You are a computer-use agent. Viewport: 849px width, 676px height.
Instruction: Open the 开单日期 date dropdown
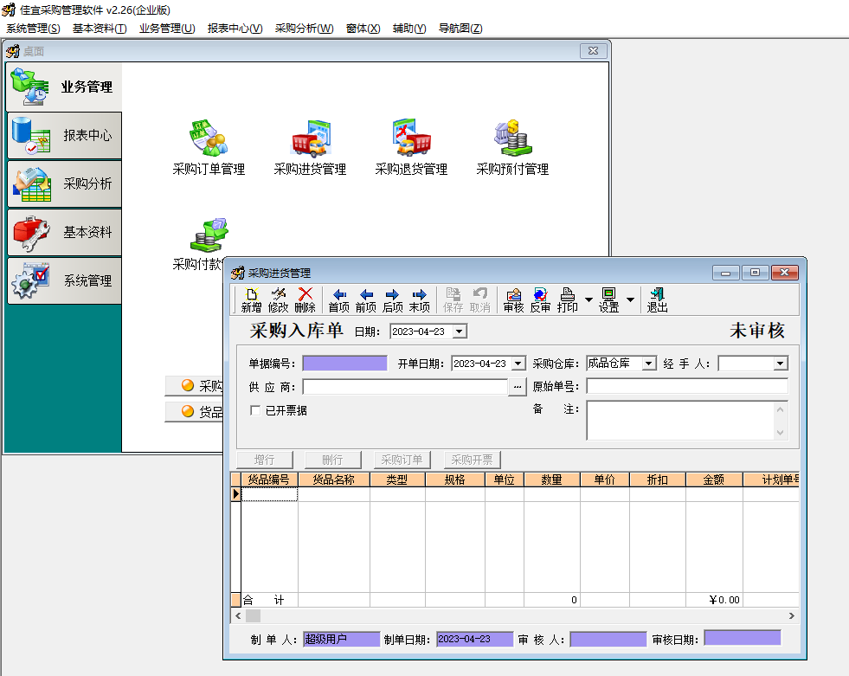(518, 364)
